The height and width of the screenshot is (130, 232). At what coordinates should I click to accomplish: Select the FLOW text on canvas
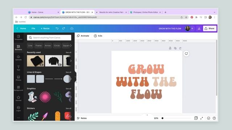coord(146,94)
